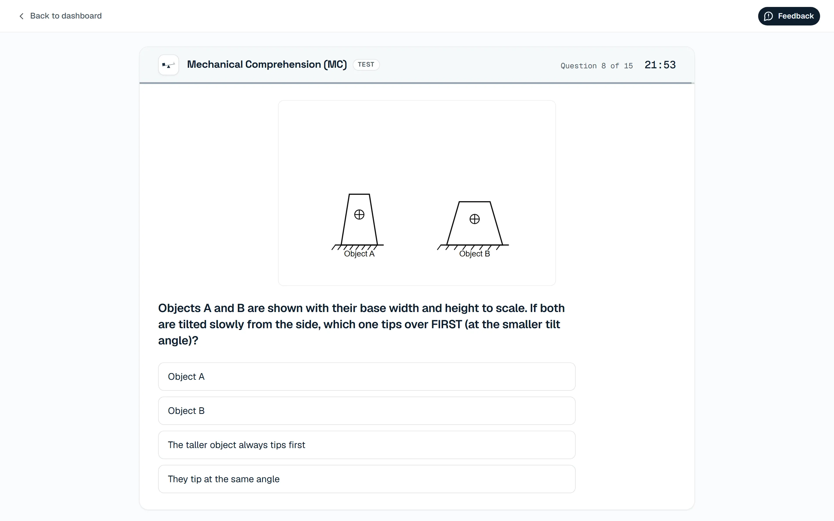Click the quiz progress bar

coord(417,83)
